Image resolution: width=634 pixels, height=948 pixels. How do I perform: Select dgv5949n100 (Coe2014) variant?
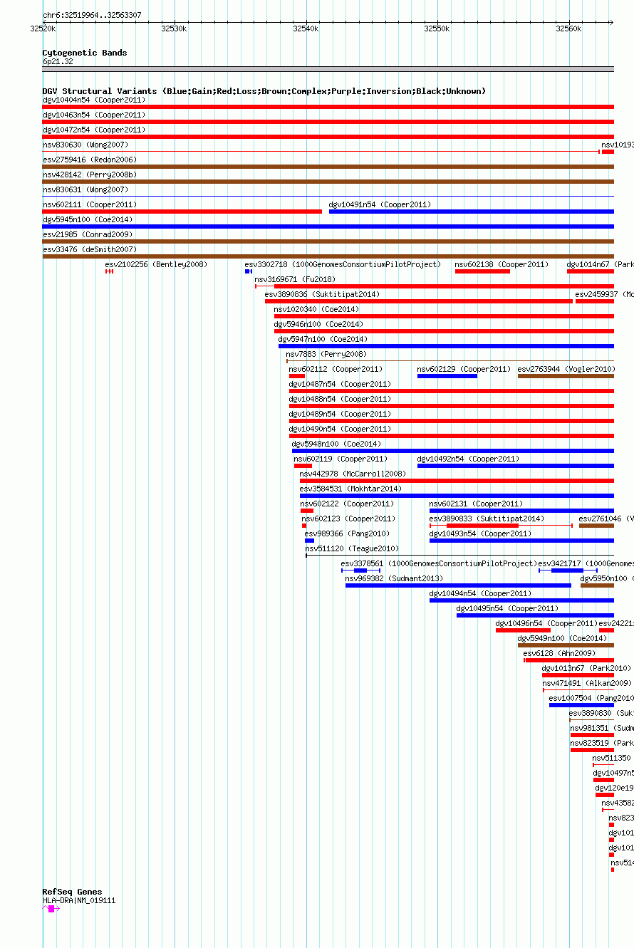tap(566, 645)
